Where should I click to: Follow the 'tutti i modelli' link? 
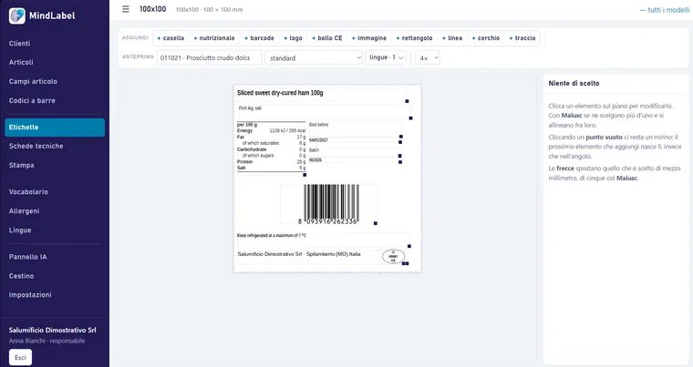tap(664, 10)
